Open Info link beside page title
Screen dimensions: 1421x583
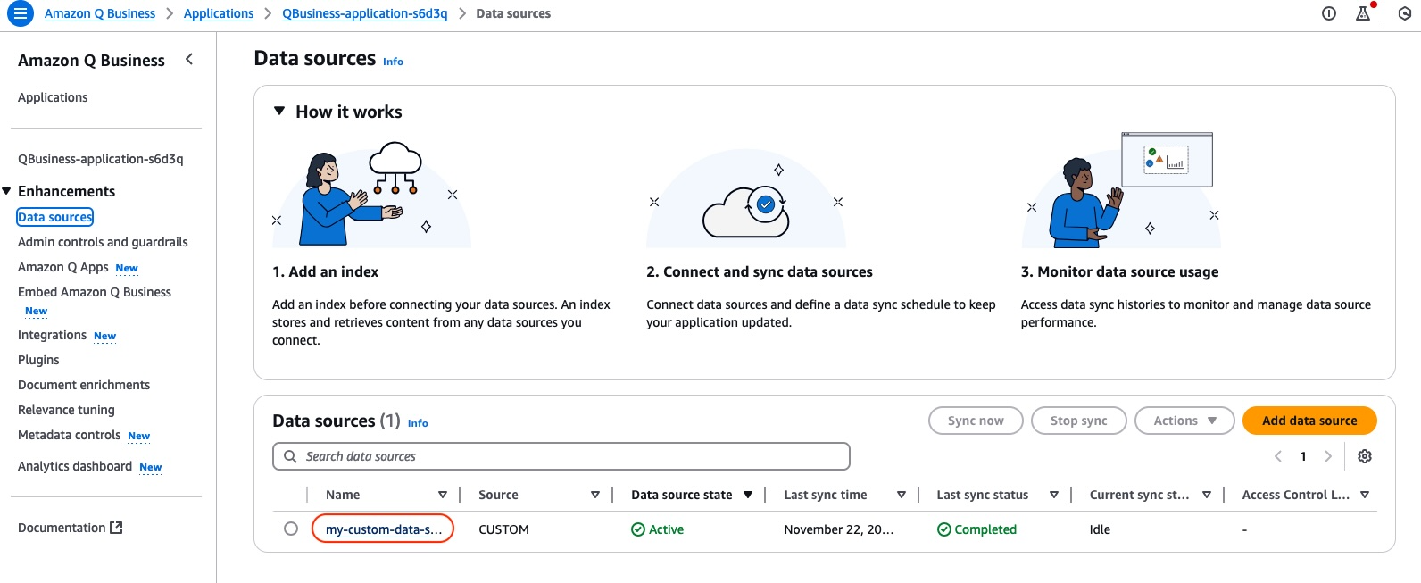tap(393, 62)
